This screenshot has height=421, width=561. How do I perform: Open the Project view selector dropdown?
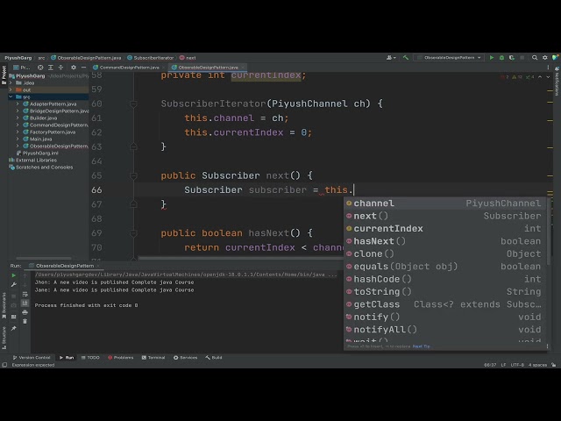22,68
